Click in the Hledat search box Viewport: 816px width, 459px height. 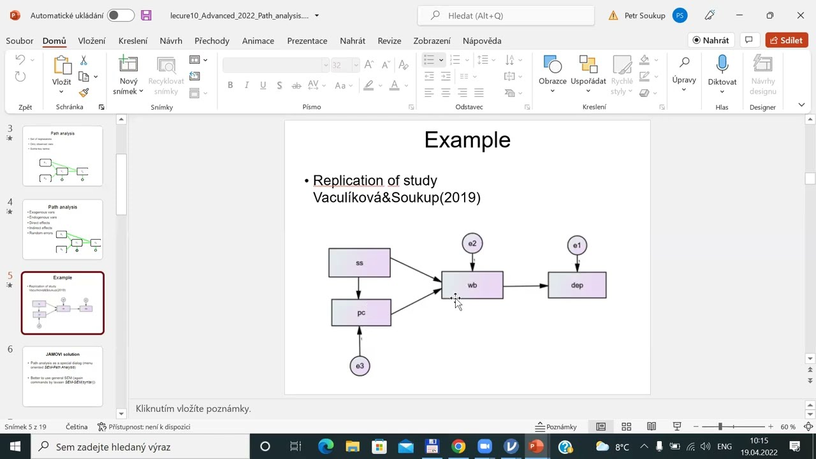tap(506, 15)
